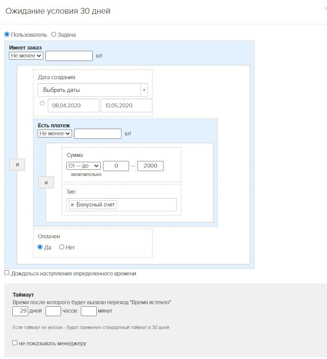This screenshot has height=359, width=327.
Task: Click the timeout часов field
Action: tap(53, 311)
